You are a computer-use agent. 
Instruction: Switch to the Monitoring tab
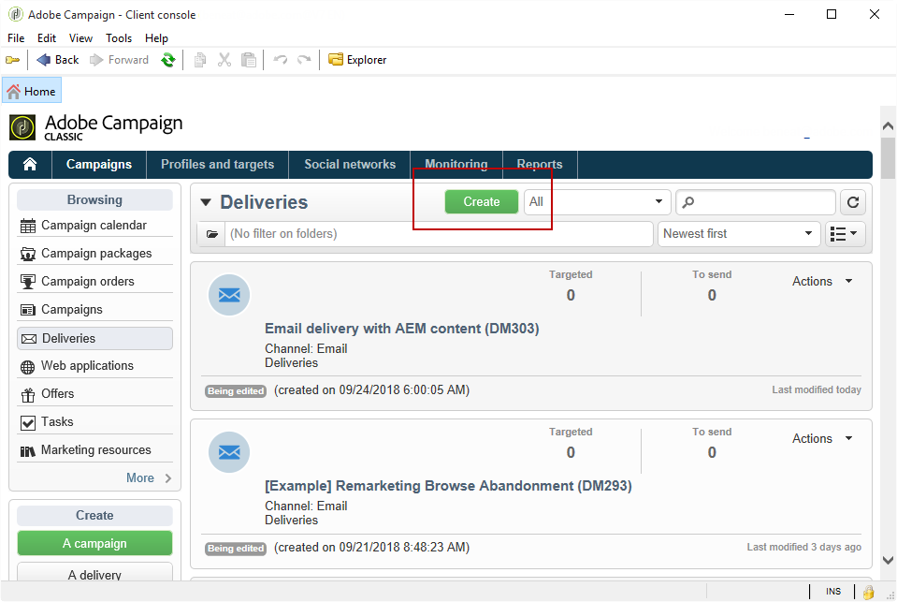click(x=456, y=165)
